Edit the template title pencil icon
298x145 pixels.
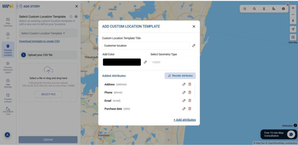[194, 46]
